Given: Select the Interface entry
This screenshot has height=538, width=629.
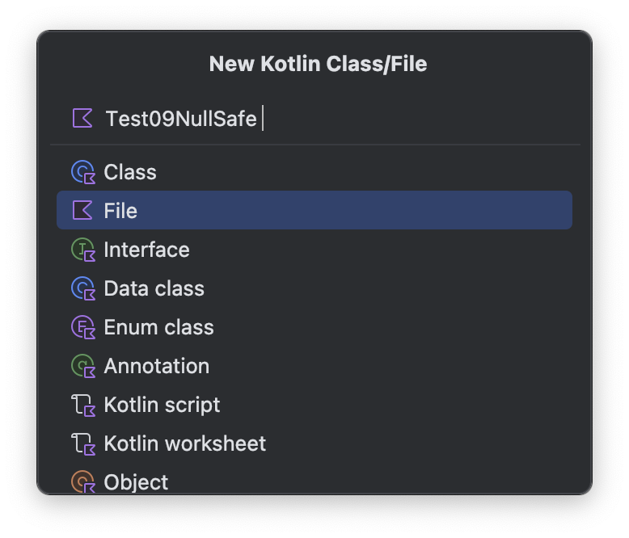Looking at the screenshot, I should 146,250.
